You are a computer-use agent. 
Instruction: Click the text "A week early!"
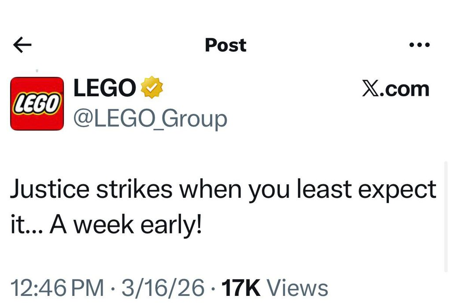point(126,225)
